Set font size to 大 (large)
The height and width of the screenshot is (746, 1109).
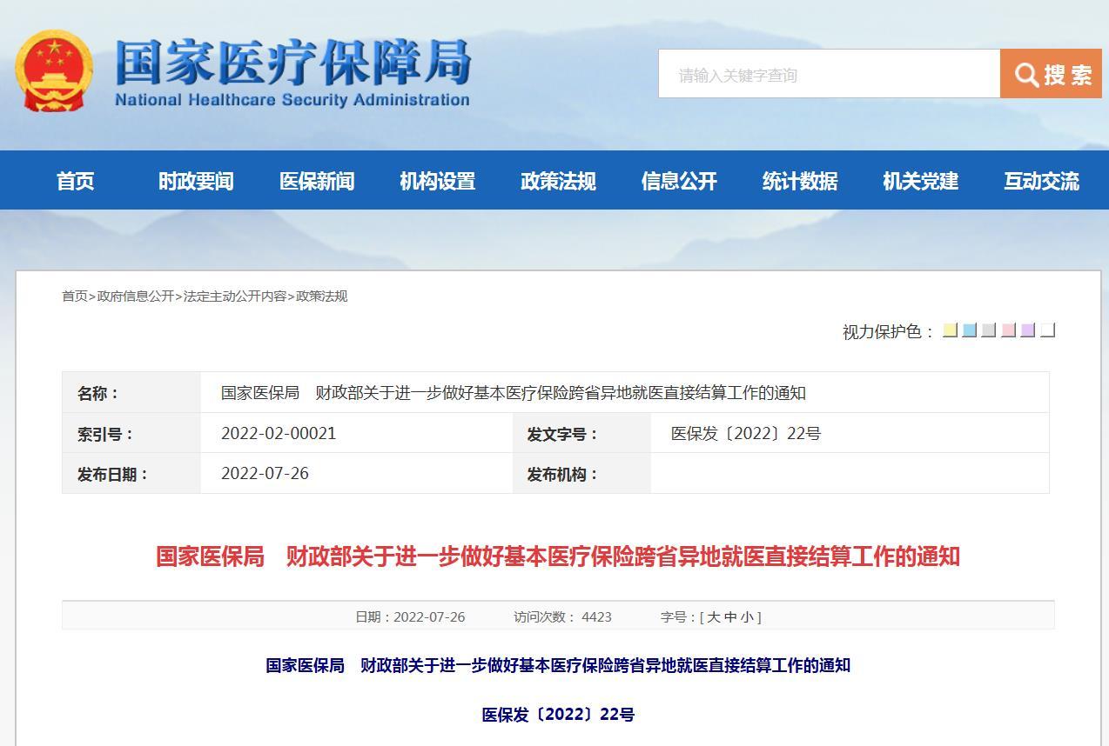tap(714, 617)
